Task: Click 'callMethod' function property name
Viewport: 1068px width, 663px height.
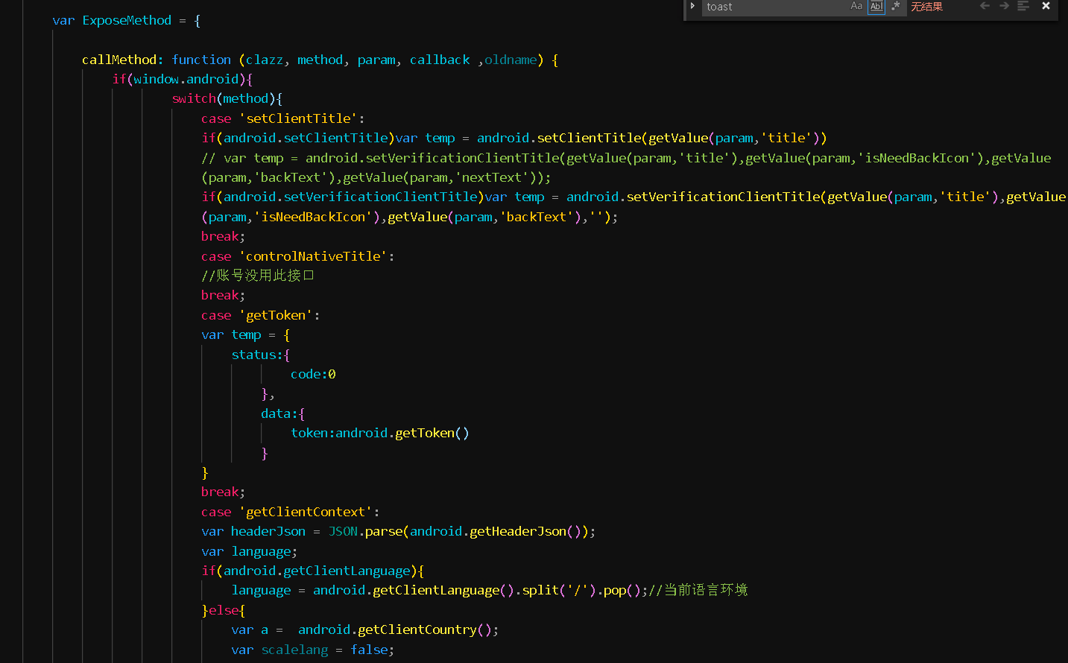Action: (x=119, y=60)
